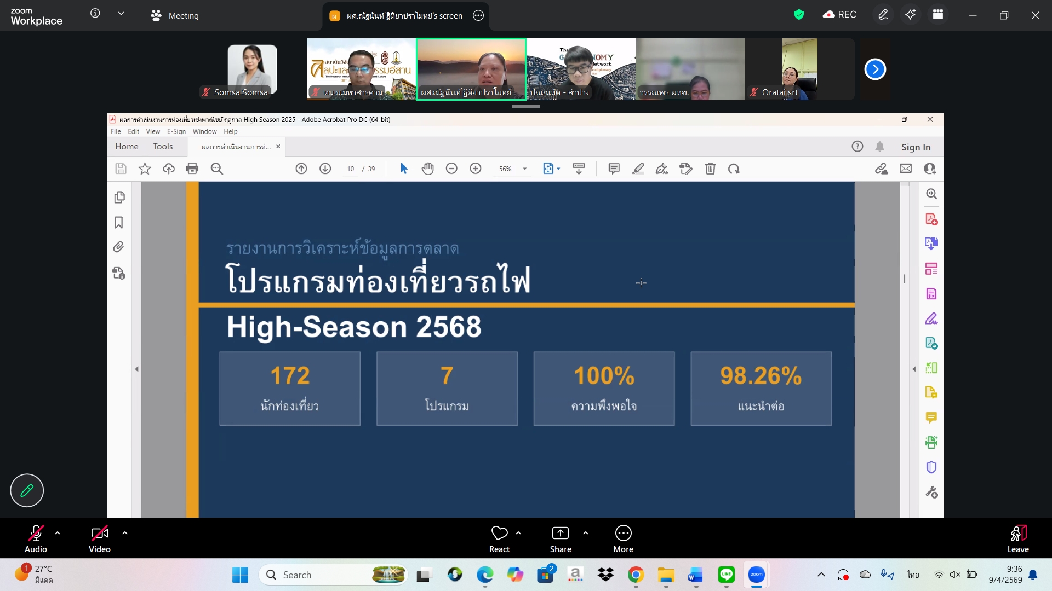Viewport: 1052px width, 591px height.
Task: Click the page number field showing 10
Action: [351, 169]
